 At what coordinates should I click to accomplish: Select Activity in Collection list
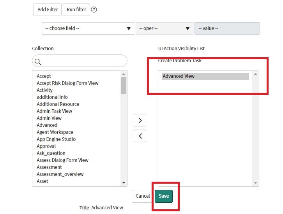[44, 90]
